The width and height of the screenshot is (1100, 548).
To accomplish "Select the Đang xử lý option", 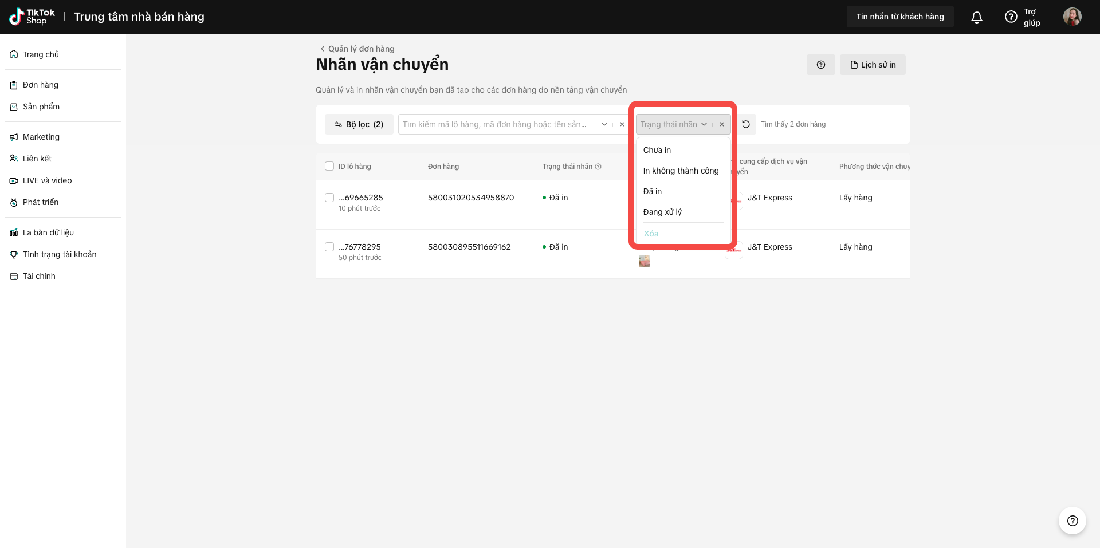I will (x=683, y=212).
